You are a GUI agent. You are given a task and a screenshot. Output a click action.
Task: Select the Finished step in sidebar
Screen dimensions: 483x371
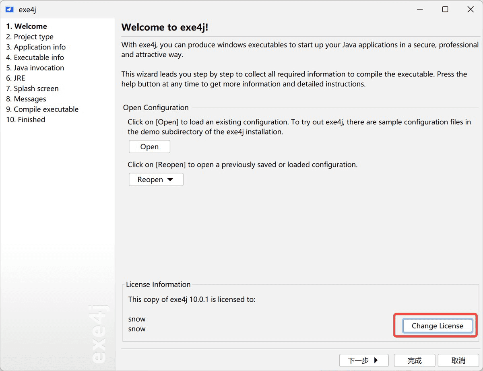coord(26,120)
